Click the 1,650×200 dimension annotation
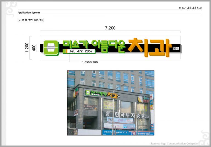The width and height of the screenshot is (211, 147). tap(90, 62)
